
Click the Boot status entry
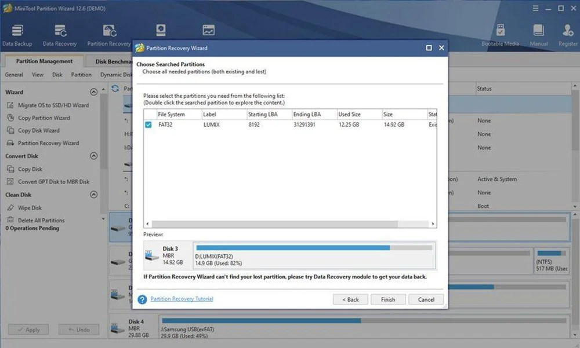[x=483, y=206]
